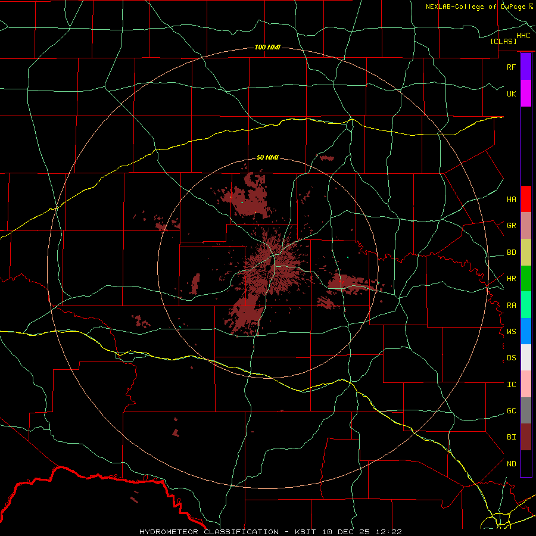Screen dimensions: 536x536
Task: Click the BI legend label
Action: (x=511, y=437)
